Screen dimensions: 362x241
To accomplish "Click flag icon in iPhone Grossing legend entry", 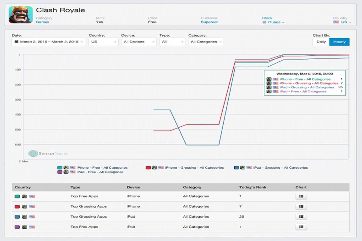I will pyautogui.click(x=161, y=168).
